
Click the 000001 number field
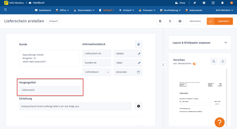tap(128, 54)
